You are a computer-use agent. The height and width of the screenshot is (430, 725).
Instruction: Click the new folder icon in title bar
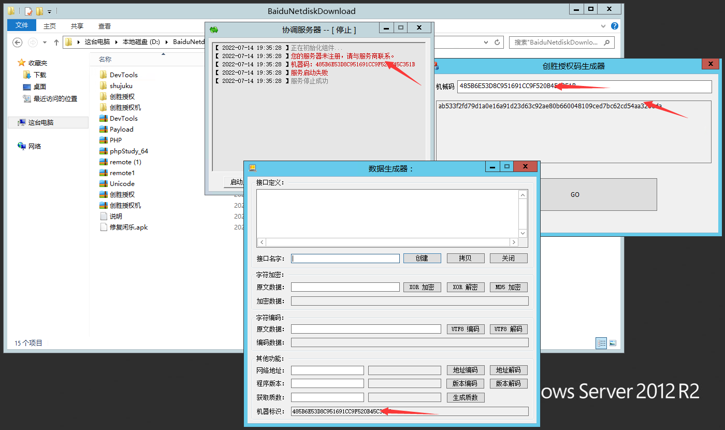(x=39, y=11)
